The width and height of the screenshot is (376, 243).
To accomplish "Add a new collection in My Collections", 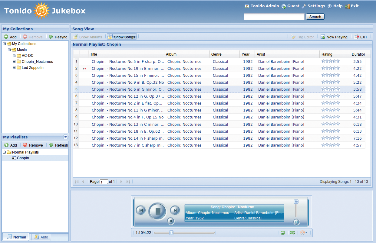I will 10,37.
